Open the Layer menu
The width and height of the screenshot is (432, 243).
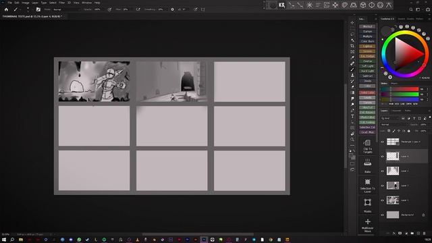pos(35,3)
